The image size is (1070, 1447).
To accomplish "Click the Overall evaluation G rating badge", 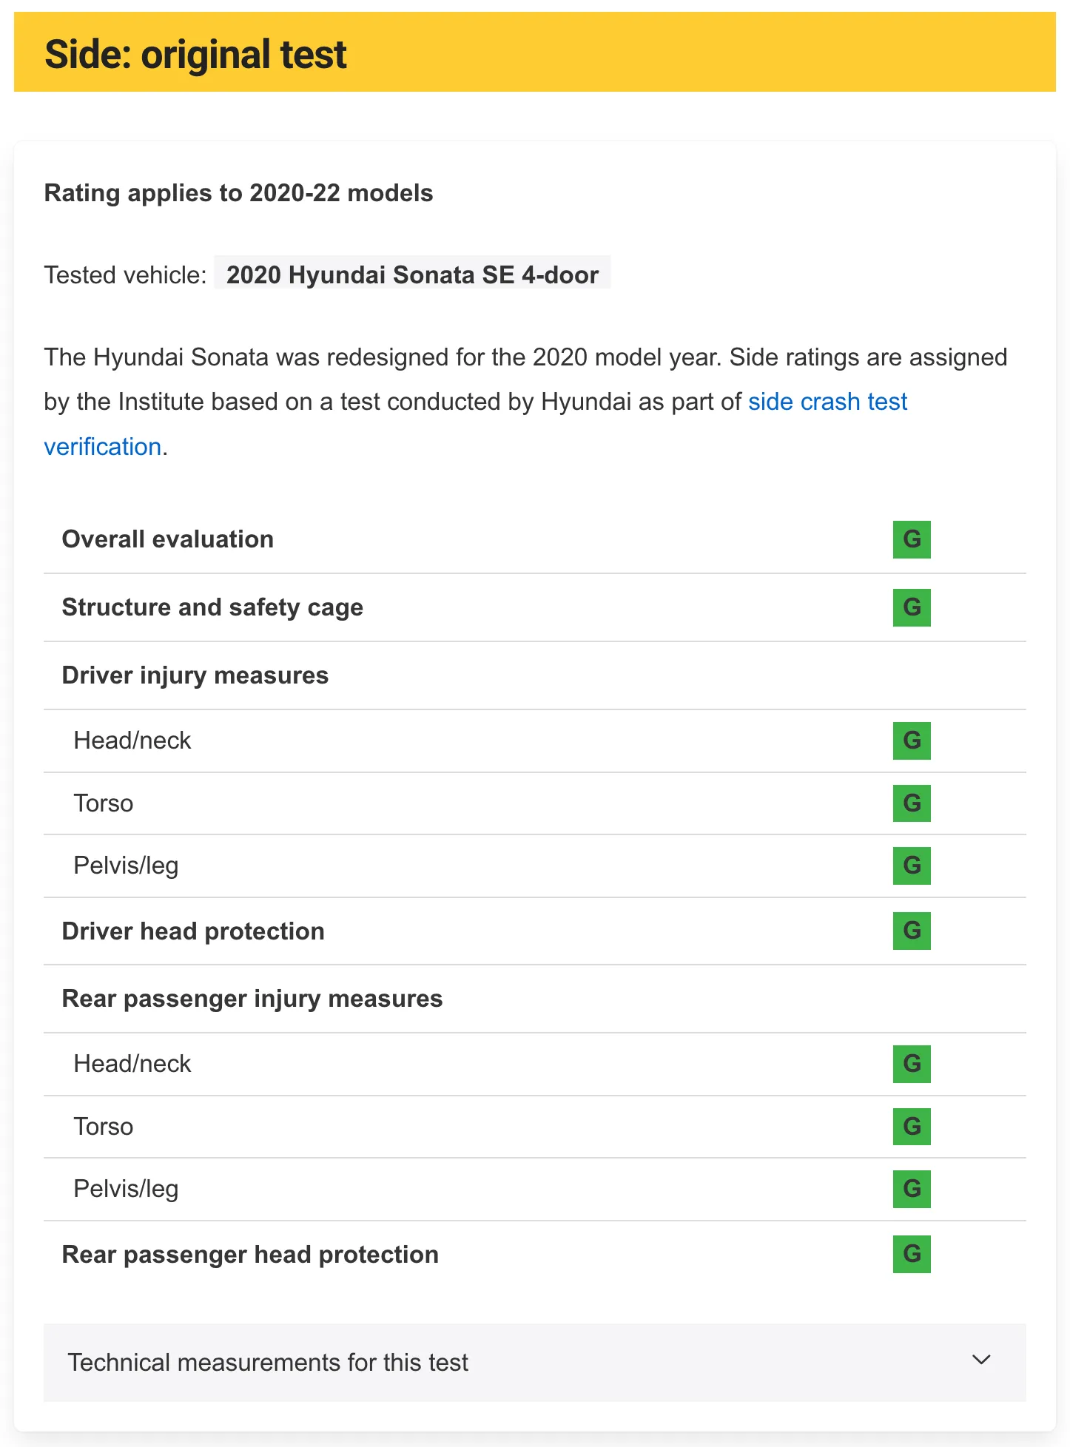I will click(x=912, y=539).
